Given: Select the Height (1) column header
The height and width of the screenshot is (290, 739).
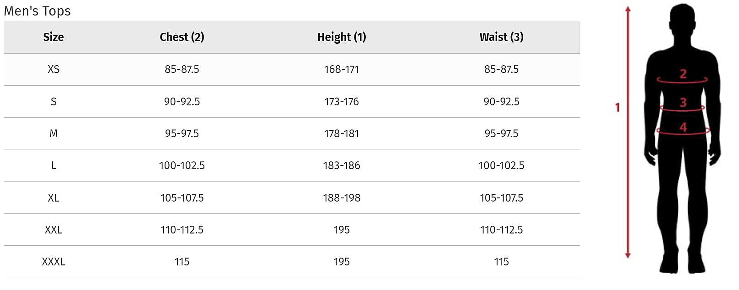Looking at the screenshot, I should tap(342, 37).
